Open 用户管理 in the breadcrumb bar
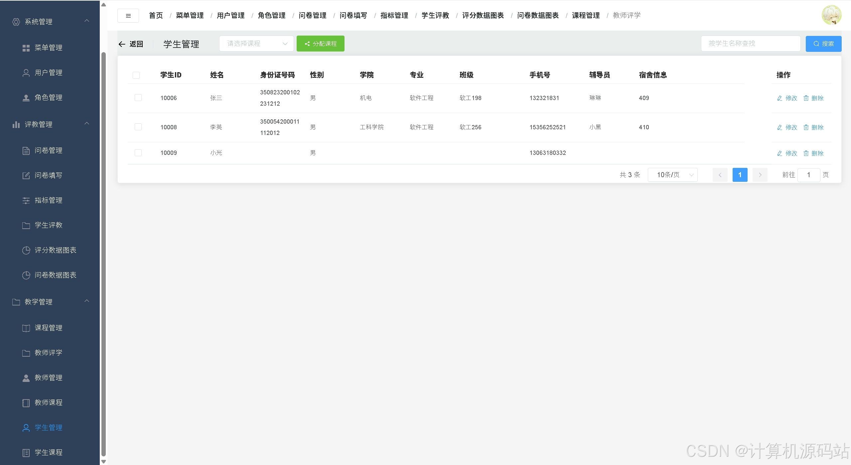The height and width of the screenshot is (465, 851). (x=231, y=16)
